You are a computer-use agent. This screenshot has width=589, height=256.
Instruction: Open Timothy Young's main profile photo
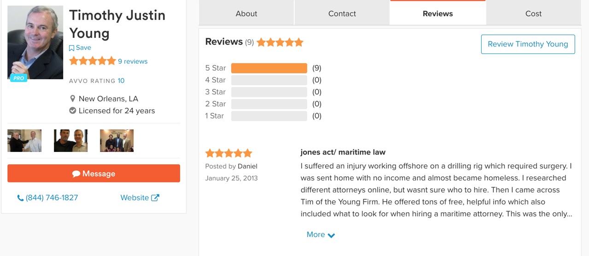click(x=35, y=42)
